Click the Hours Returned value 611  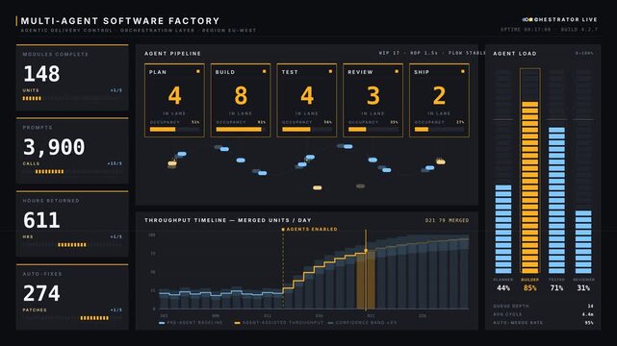[41, 220]
